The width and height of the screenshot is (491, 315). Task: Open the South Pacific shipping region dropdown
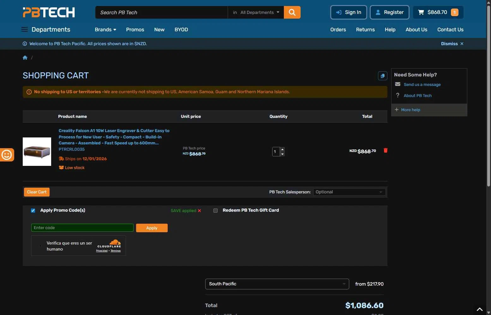pos(277,284)
